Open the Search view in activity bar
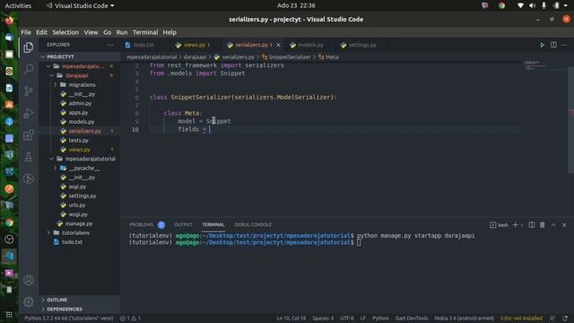The width and height of the screenshot is (574, 323). click(x=28, y=69)
